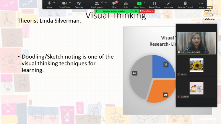The height and width of the screenshot is (124, 221).
Task: Select the PRS S sunflower video thumbnail
Action: 196,65
